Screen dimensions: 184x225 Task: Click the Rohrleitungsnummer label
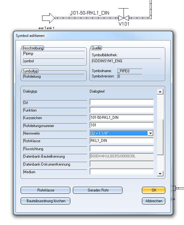pyautogui.click(x=55, y=126)
